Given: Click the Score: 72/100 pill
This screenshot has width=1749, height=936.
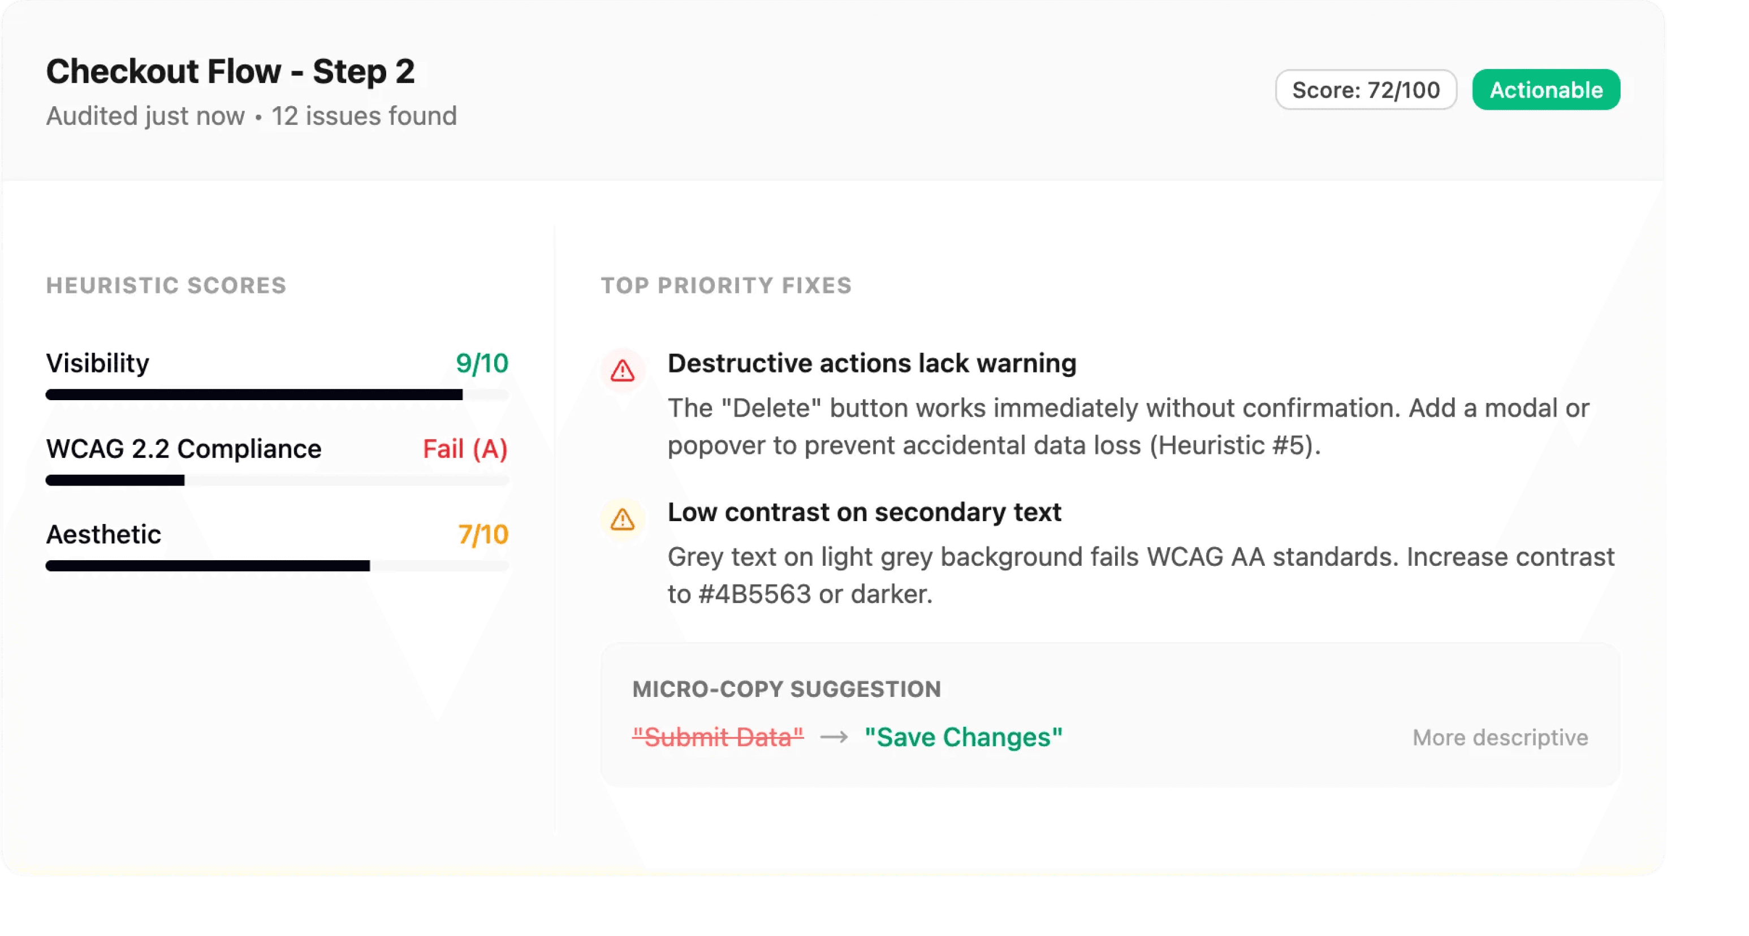Looking at the screenshot, I should coord(1366,90).
